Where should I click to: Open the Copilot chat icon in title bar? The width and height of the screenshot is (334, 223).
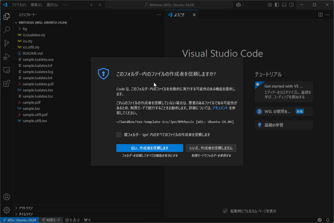pyautogui.click(x=238, y=5)
